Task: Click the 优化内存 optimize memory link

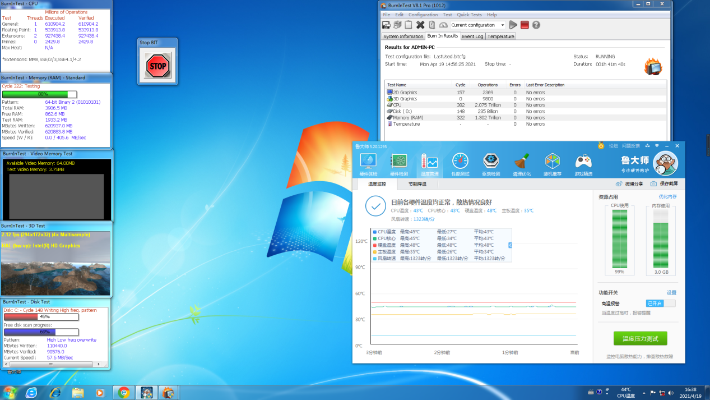Action: tap(667, 197)
